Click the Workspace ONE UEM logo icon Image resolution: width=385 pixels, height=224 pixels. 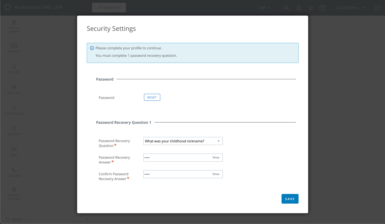8,7
